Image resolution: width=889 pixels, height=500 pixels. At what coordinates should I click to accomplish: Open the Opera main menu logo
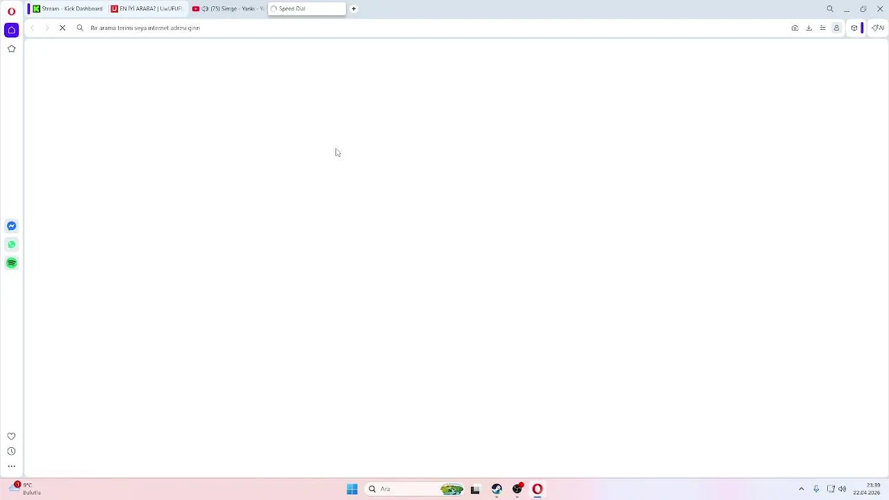coord(11,11)
